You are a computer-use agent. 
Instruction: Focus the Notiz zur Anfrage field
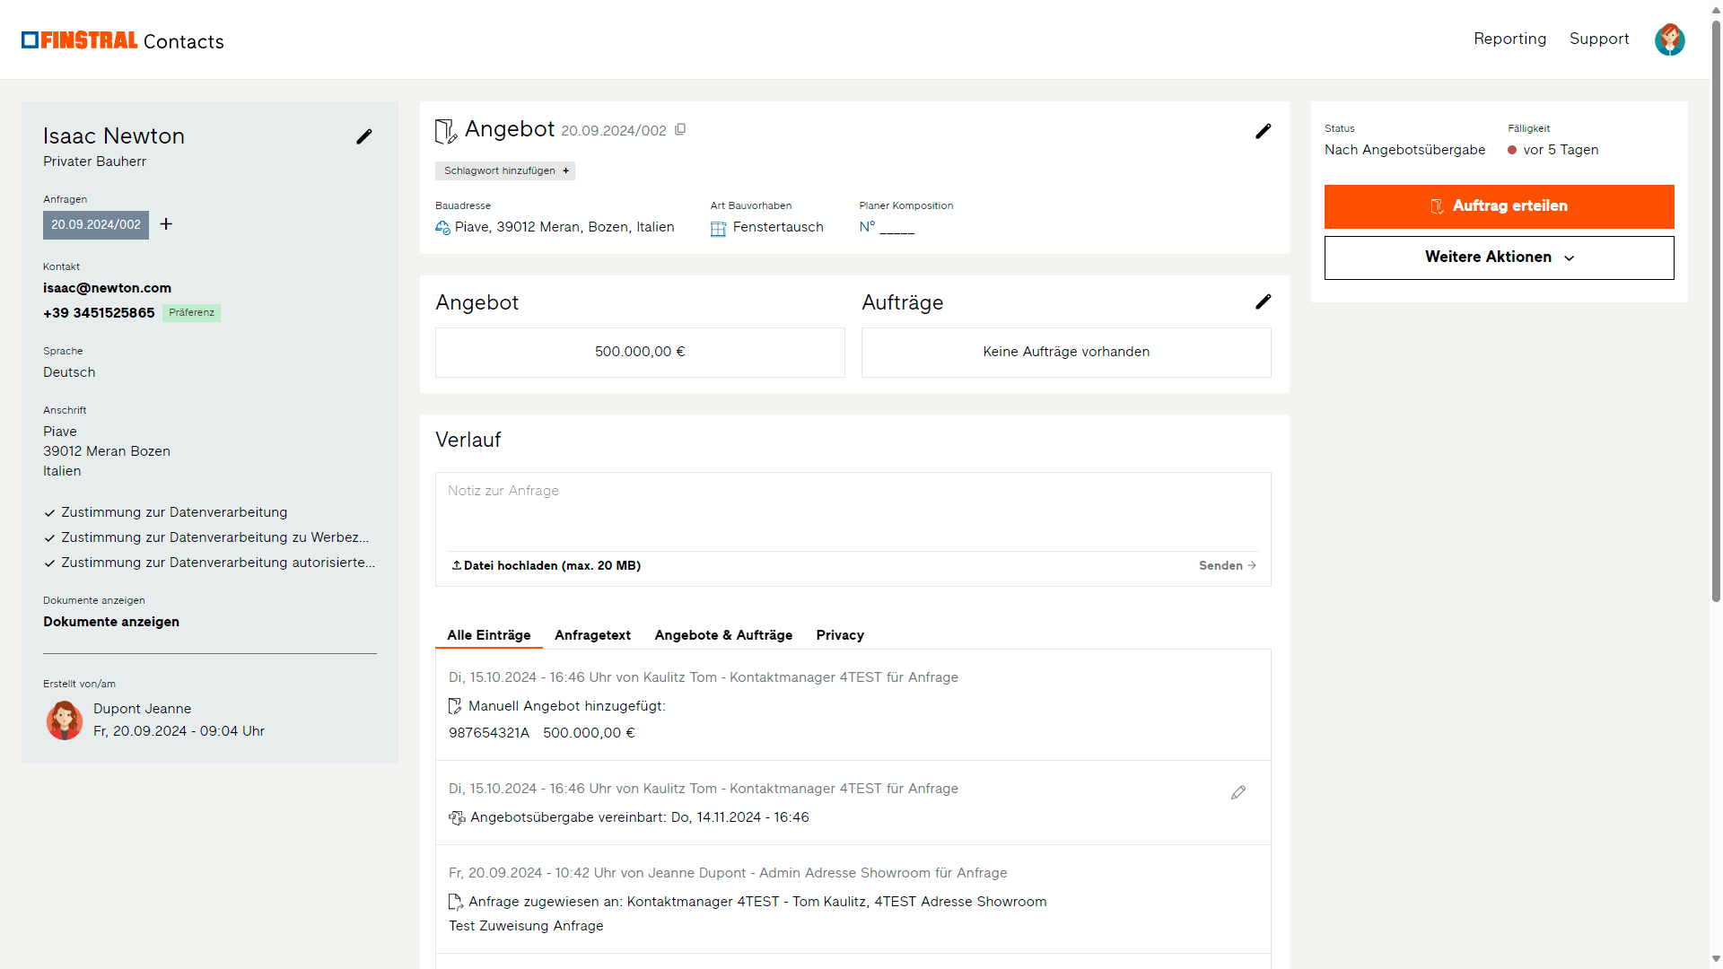click(853, 512)
